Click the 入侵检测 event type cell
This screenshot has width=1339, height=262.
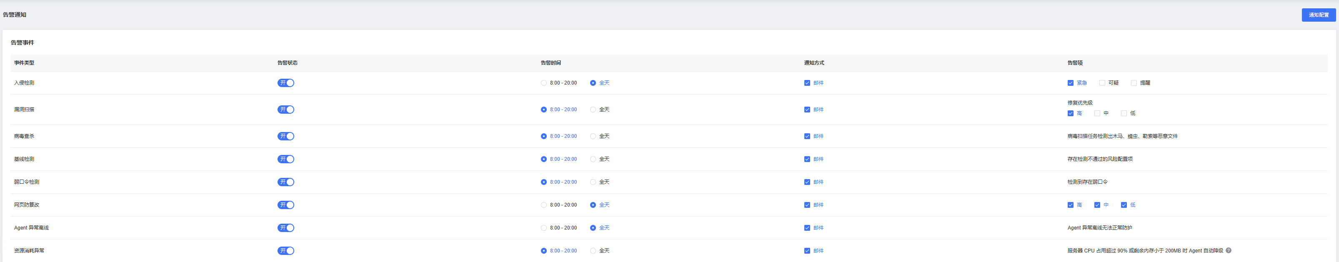(x=24, y=82)
